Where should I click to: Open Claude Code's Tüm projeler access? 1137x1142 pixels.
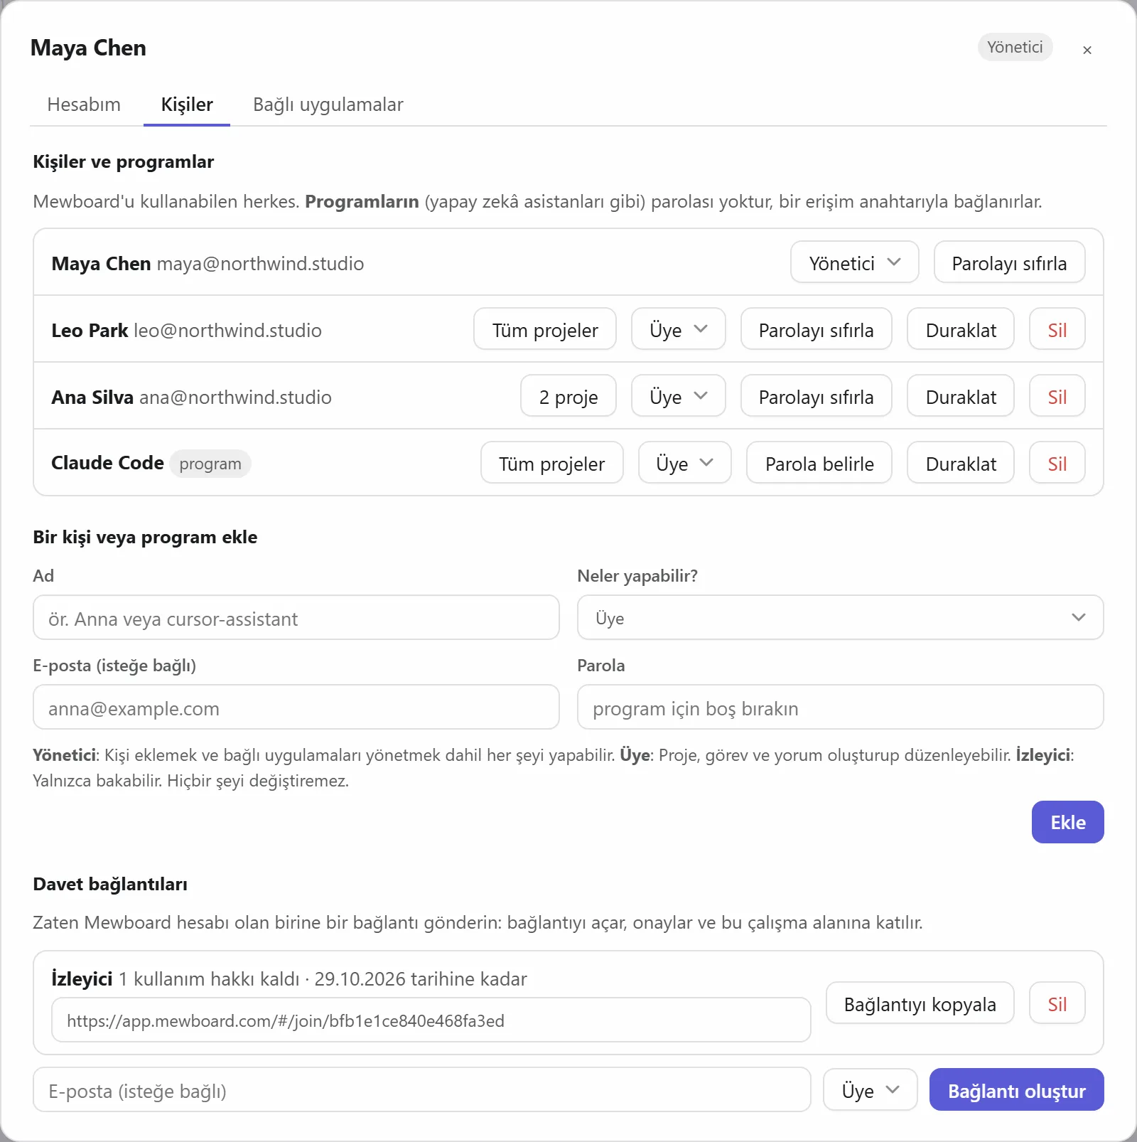coord(552,463)
